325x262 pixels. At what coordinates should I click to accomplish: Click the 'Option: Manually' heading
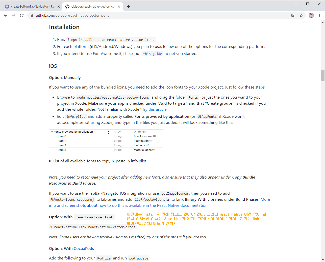pyautogui.click(x=65, y=78)
